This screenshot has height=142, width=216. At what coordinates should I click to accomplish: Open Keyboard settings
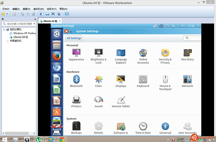point(143,81)
